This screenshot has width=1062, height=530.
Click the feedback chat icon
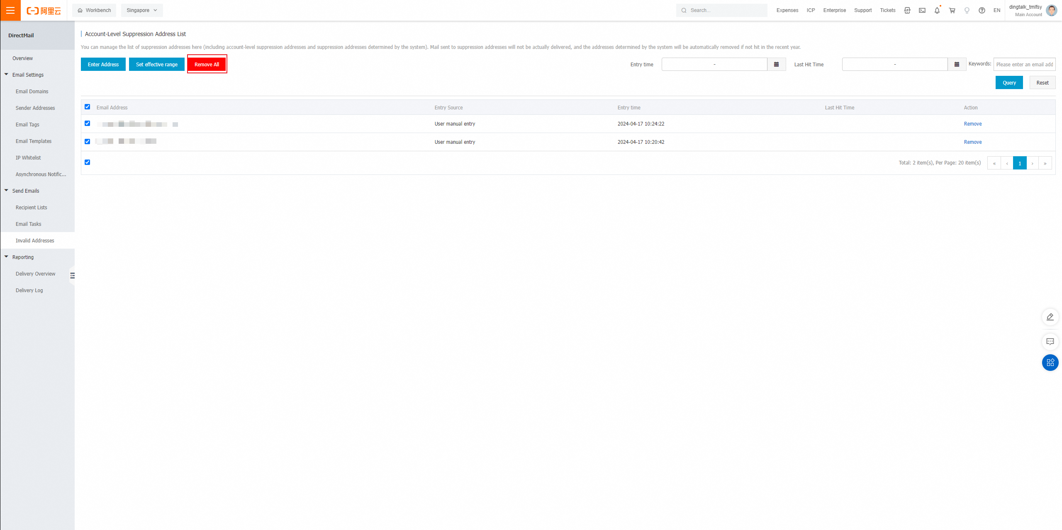point(1050,342)
